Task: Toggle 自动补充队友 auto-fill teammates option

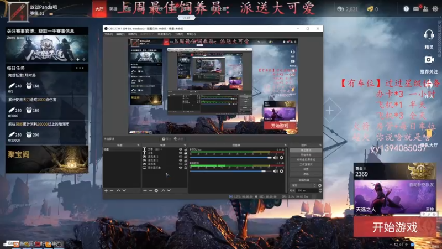Action: 421,185
